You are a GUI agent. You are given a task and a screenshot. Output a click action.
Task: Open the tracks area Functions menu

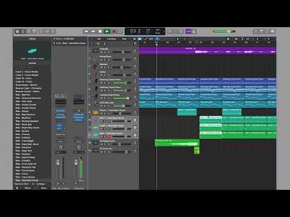coord(111,39)
